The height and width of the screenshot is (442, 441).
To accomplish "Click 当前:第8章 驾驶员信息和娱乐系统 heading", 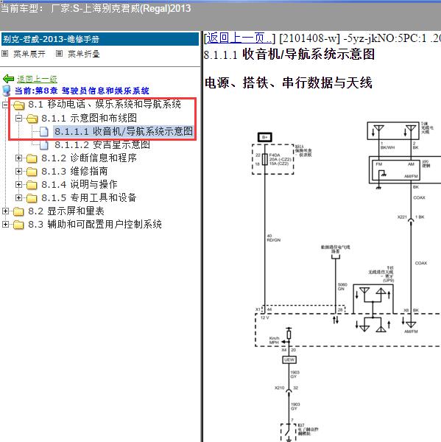I will click(82, 91).
